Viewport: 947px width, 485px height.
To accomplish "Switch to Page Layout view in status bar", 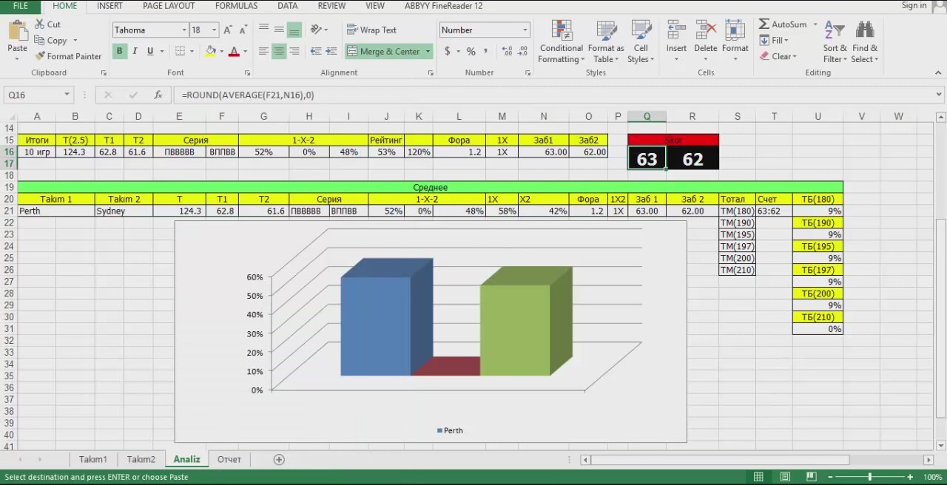I will (784, 477).
